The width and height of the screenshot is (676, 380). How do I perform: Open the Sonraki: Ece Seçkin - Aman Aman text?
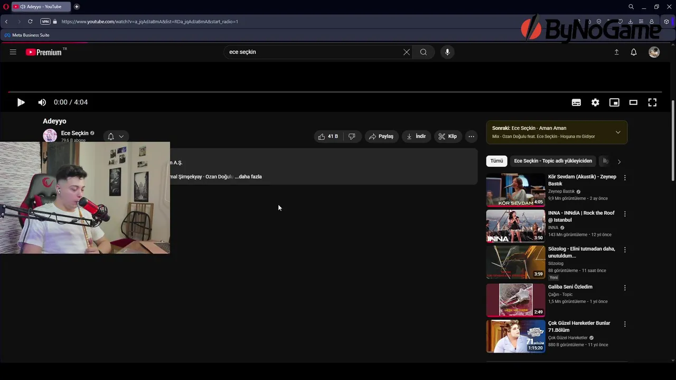click(x=529, y=128)
